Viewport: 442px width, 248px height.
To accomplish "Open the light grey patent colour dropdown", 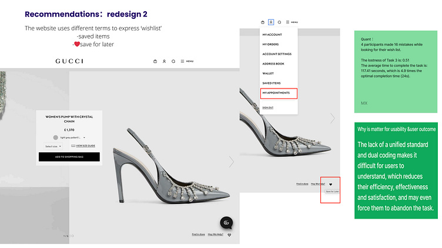I will coord(73,138).
